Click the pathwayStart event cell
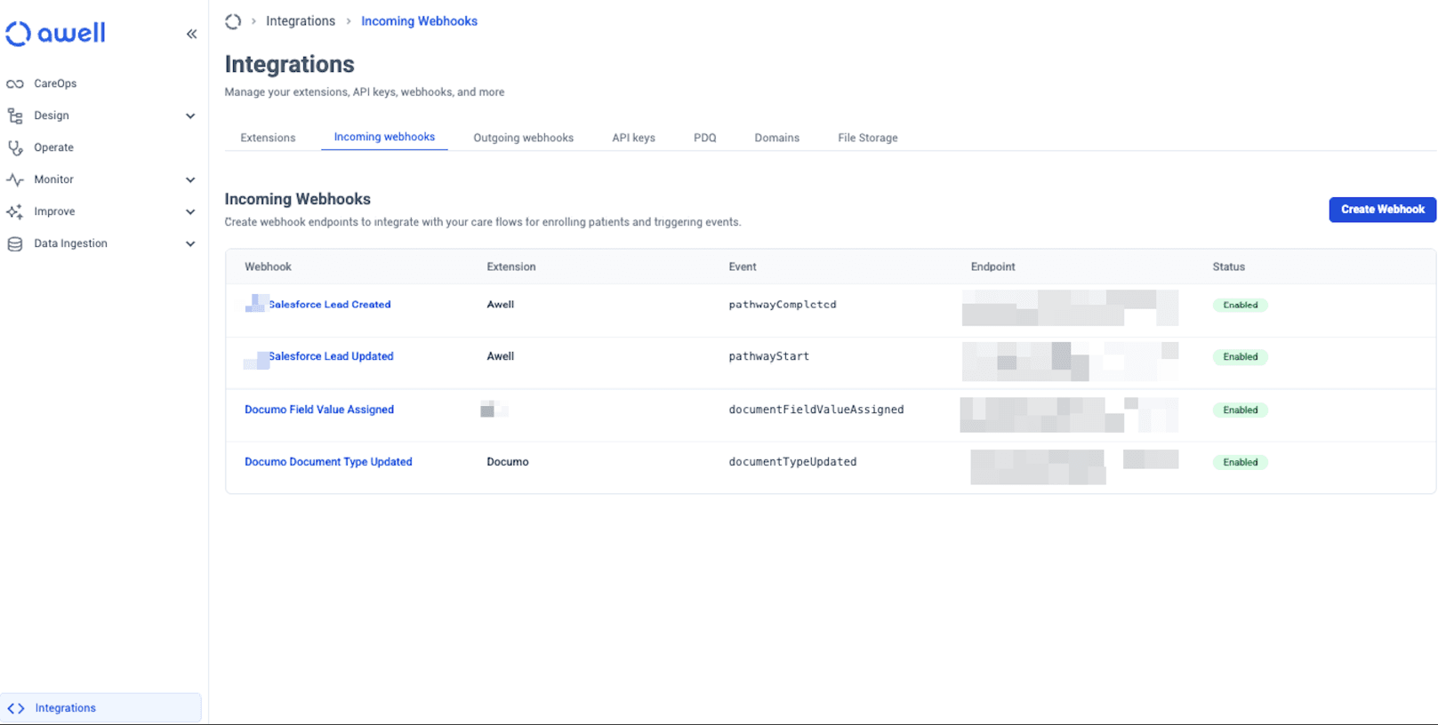 tap(769, 356)
